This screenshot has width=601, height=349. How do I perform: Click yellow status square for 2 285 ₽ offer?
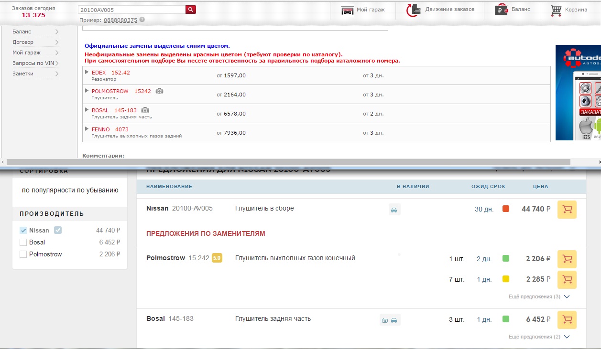coord(506,279)
